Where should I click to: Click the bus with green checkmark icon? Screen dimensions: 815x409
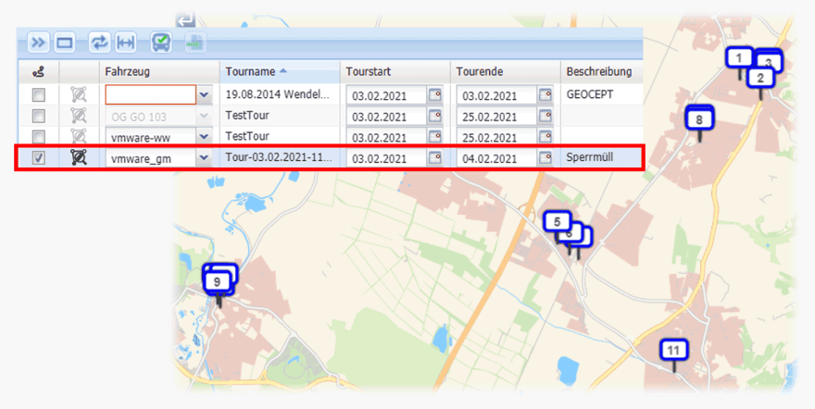pos(162,43)
